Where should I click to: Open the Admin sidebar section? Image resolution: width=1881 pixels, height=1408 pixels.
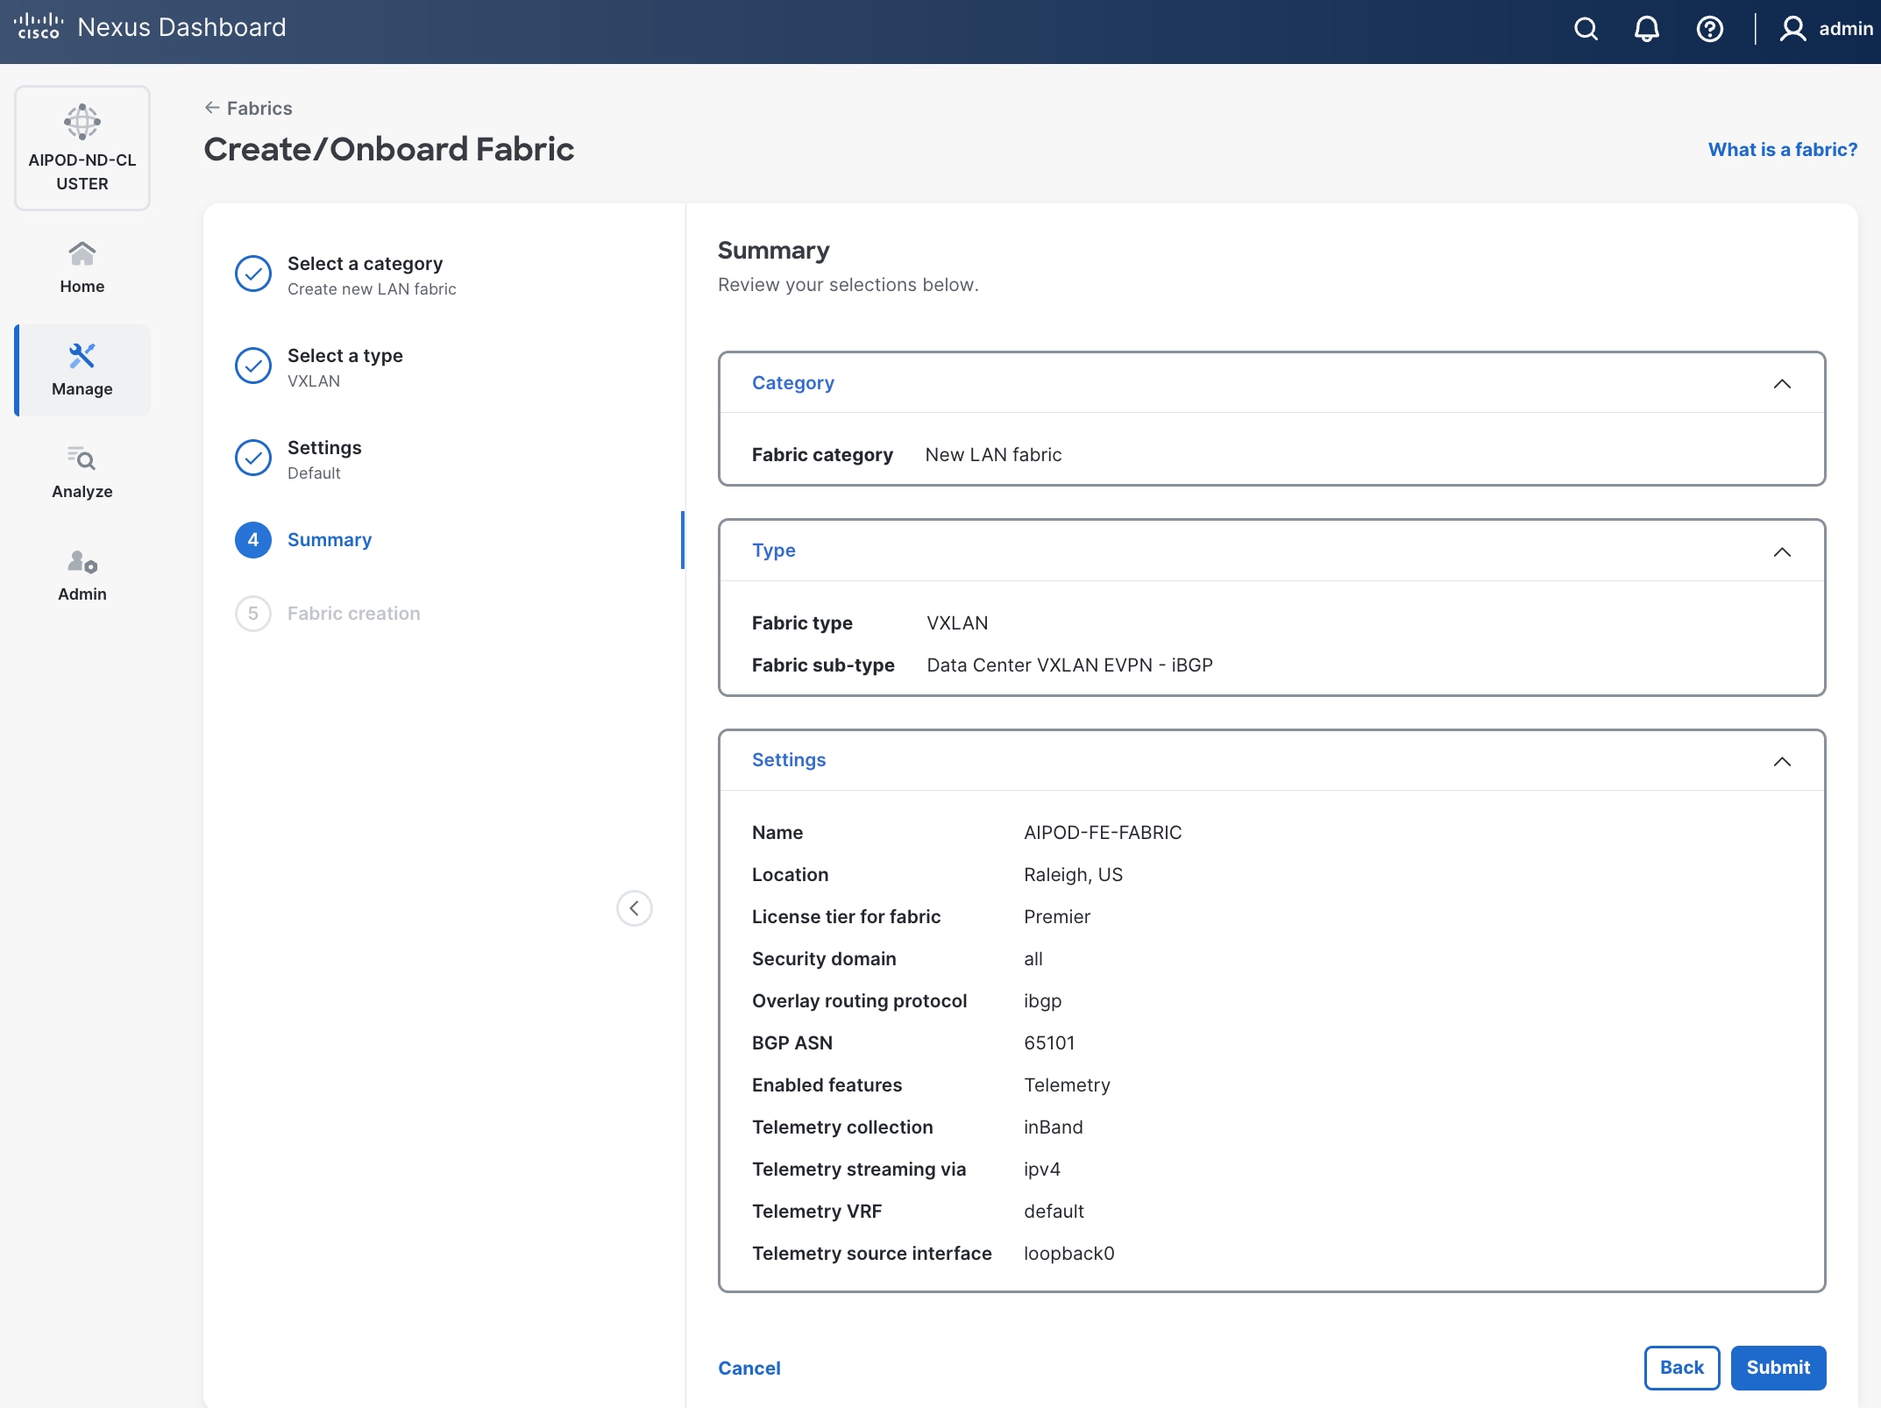(x=82, y=575)
